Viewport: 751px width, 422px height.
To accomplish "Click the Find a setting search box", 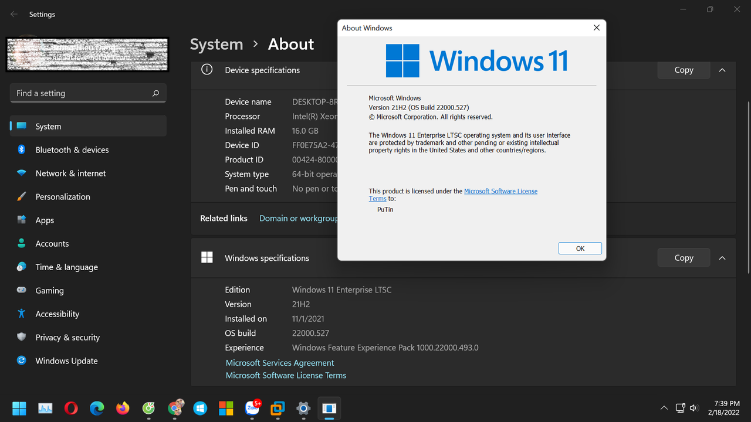I will pyautogui.click(x=88, y=93).
